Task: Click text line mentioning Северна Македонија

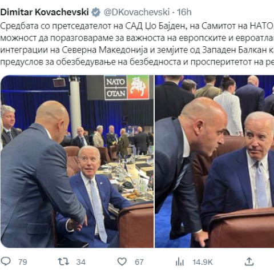Action: coord(137,50)
